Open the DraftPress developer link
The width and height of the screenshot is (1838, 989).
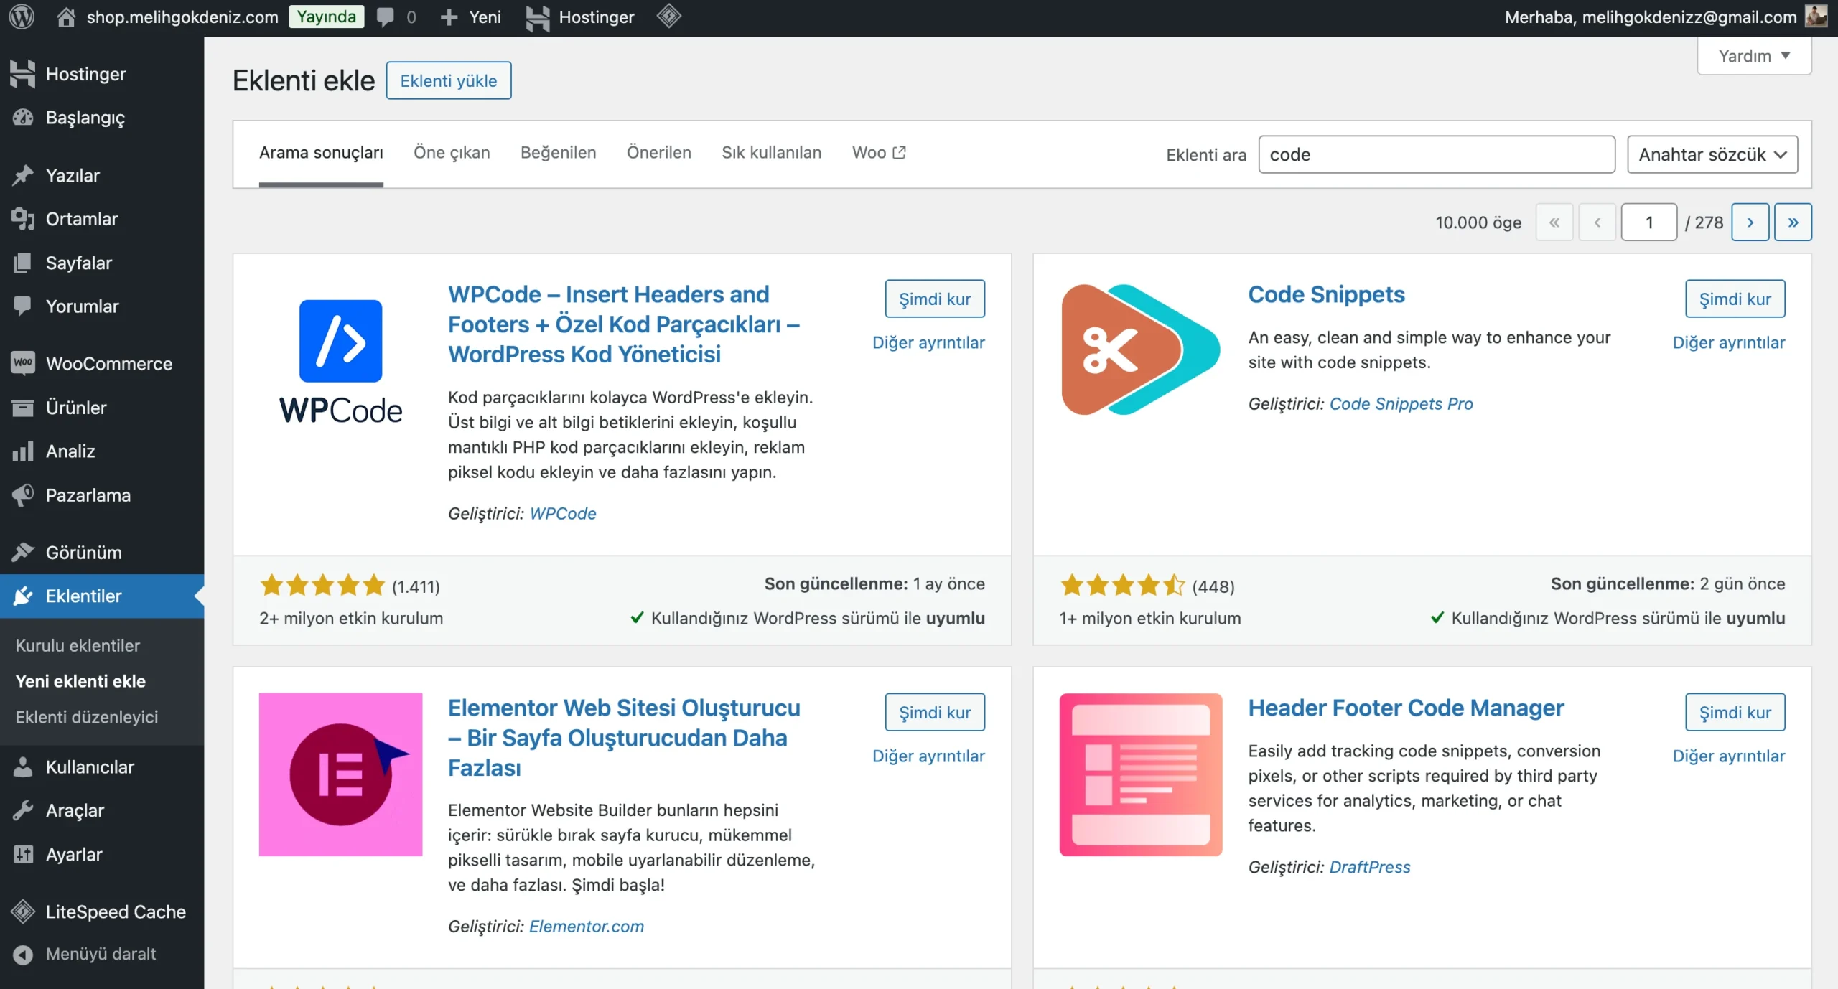[x=1370, y=867]
